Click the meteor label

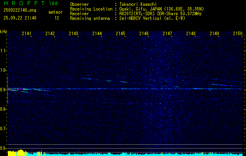[x=56, y=12]
